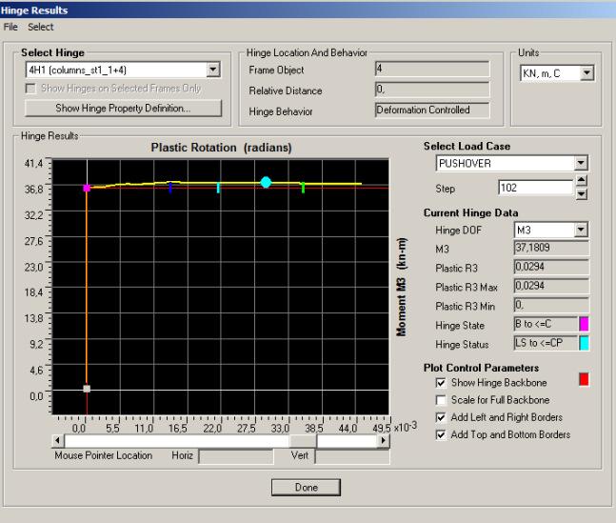The image size is (616, 523).
Task: Click the plot scrollbar right arrow
Action: [x=384, y=440]
